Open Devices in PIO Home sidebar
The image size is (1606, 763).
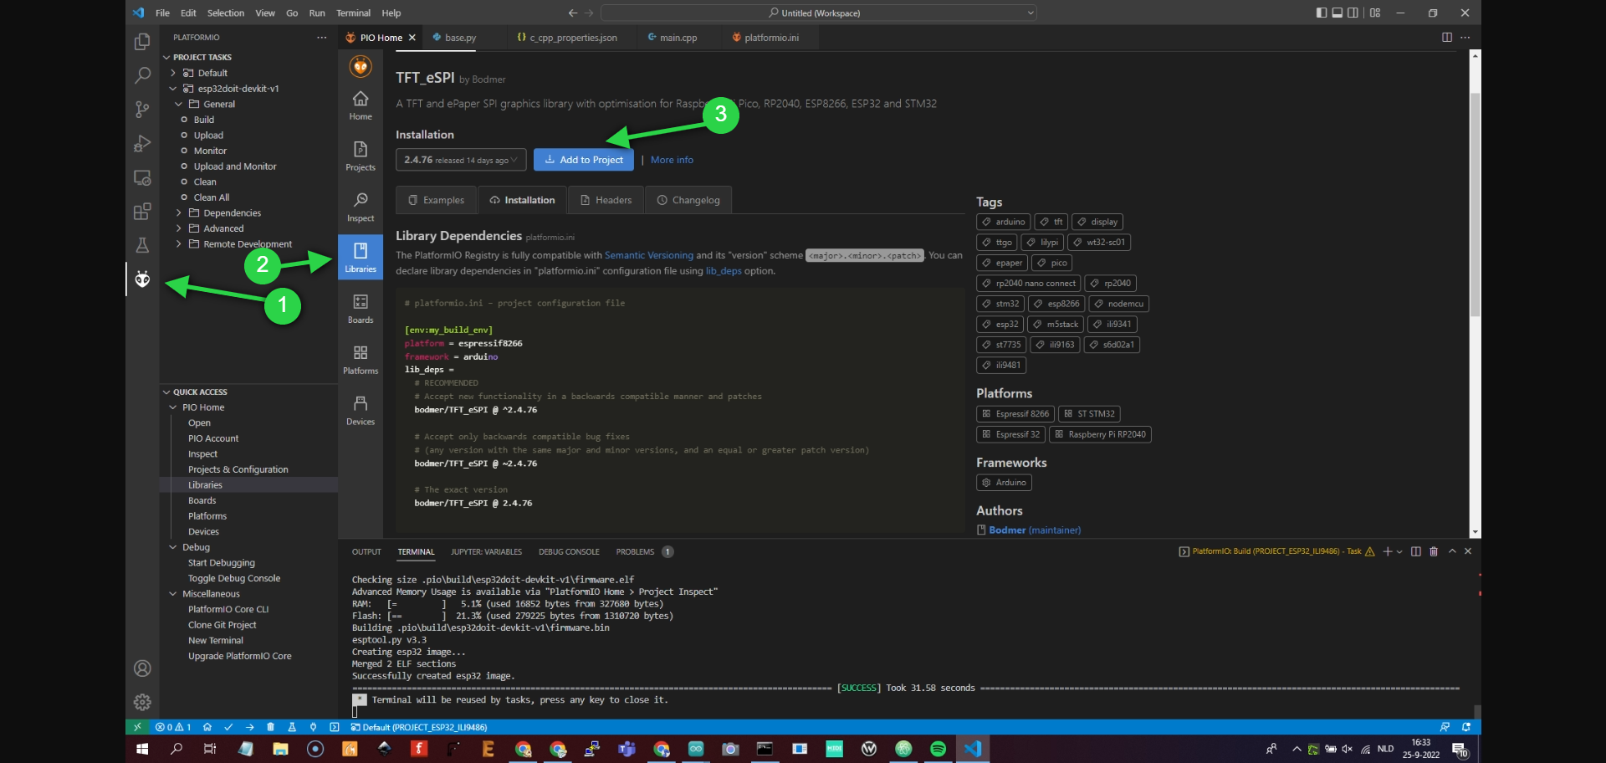[361, 410]
